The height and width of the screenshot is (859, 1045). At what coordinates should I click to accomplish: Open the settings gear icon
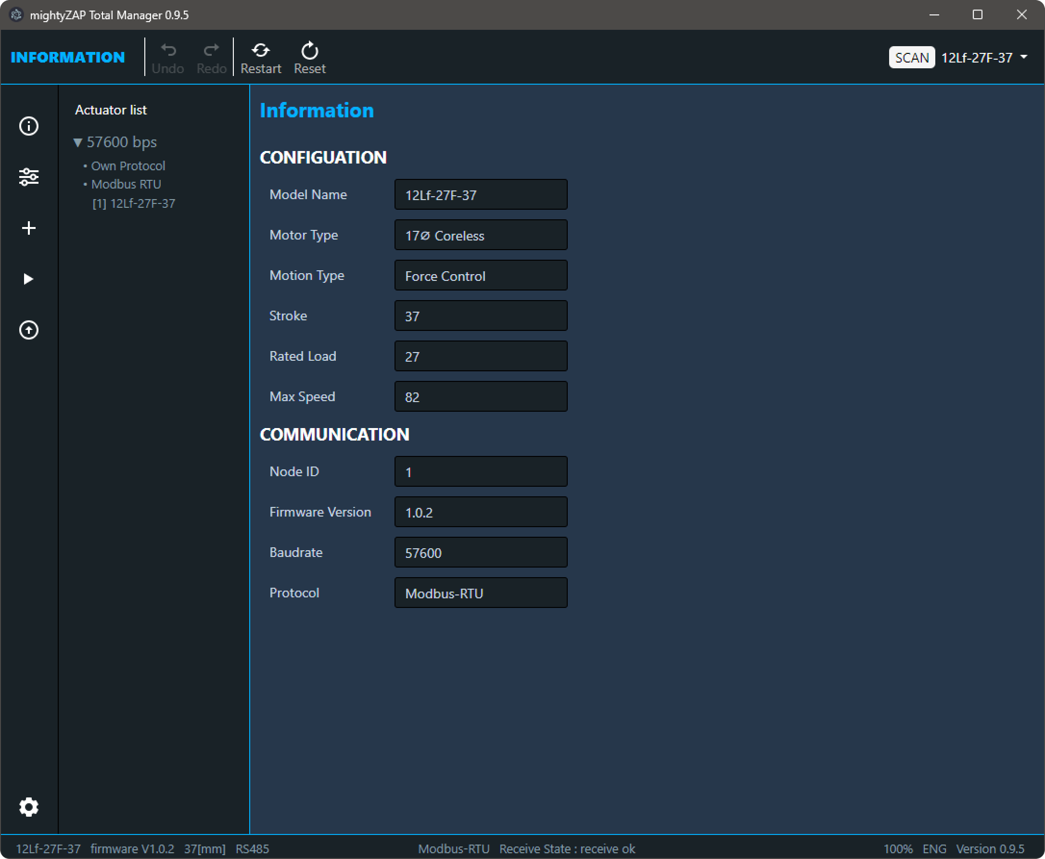[x=29, y=807]
